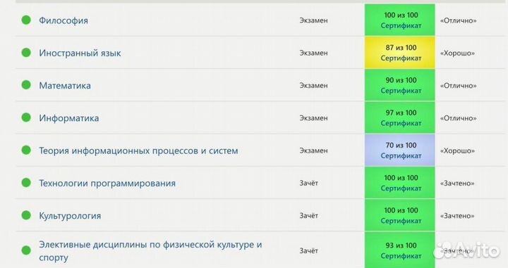Click Сертификат link in Элективные дисциплины row
The height and width of the screenshot is (268, 508).
pyautogui.click(x=401, y=256)
